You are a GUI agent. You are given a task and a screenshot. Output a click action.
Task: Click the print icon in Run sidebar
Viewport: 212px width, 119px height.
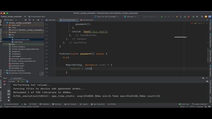9,97
